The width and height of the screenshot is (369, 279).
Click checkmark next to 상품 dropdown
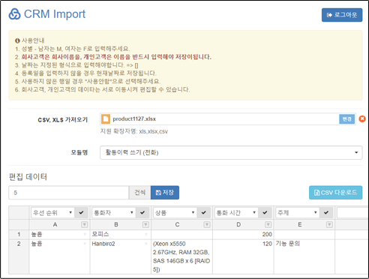click(x=204, y=213)
